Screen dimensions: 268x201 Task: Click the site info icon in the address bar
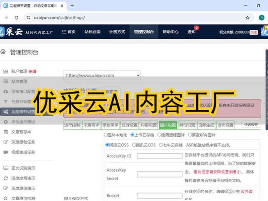click(28, 18)
